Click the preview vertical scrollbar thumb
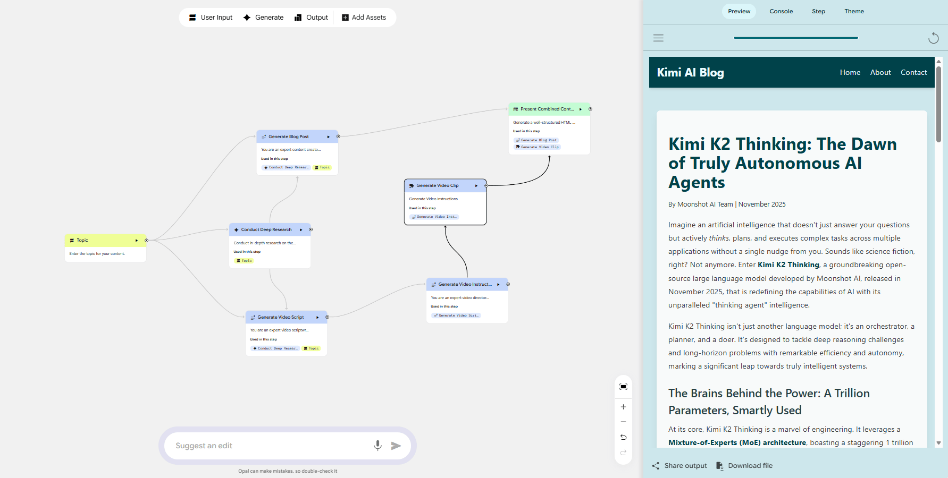Viewport: 948px width, 478px height. pos(938,104)
